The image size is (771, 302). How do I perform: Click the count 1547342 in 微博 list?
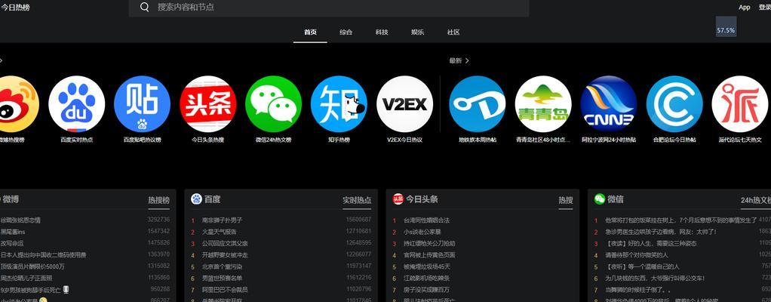coord(158,231)
